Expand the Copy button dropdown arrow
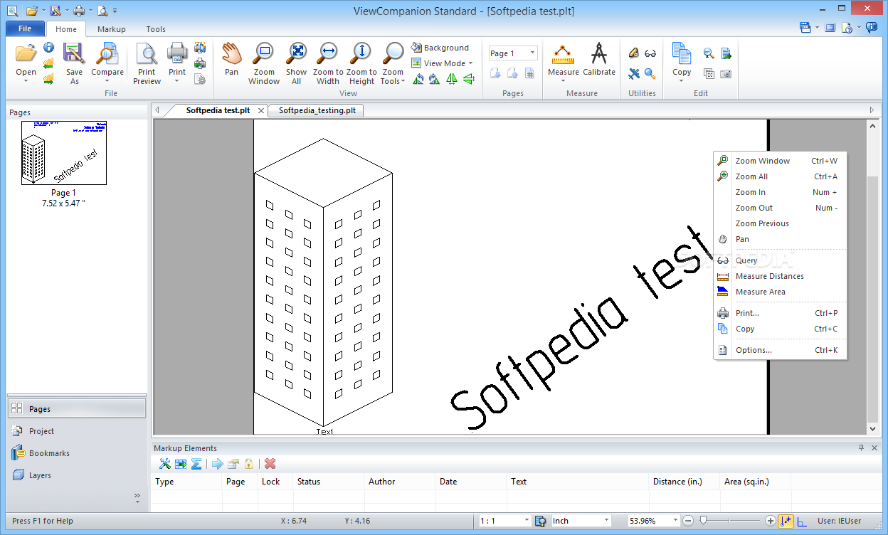Screen dimensions: 888x535 [682, 81]
